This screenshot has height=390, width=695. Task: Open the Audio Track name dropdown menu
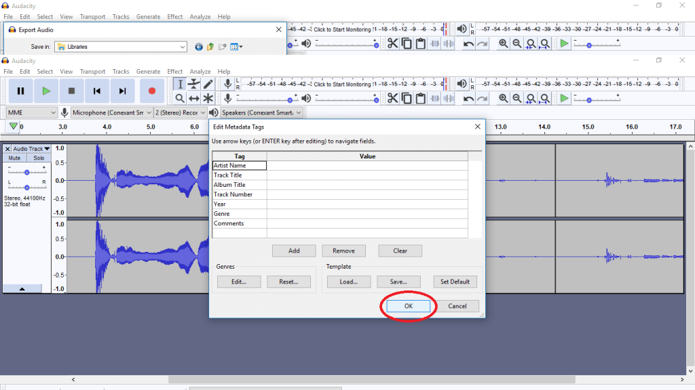click(31, 149)
